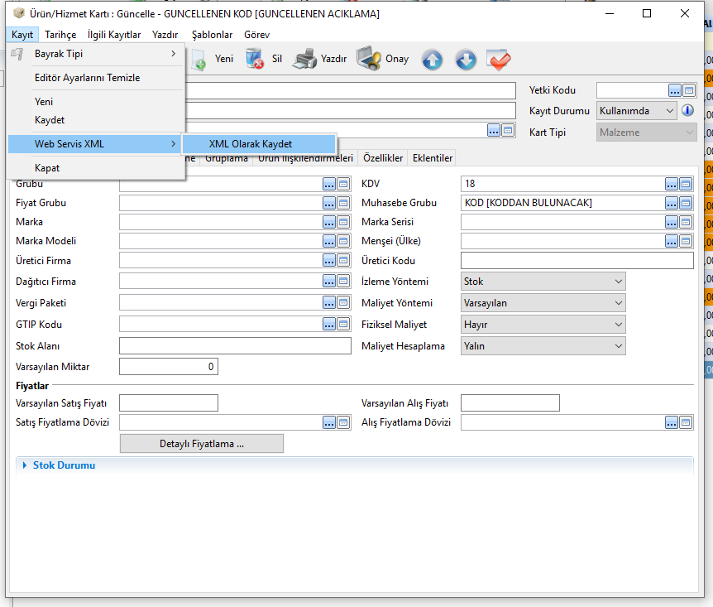Viewport: 713px width, 607px height.
Task: Click the Sil delete icon in toolbar
Action: (x=254, y=59)
